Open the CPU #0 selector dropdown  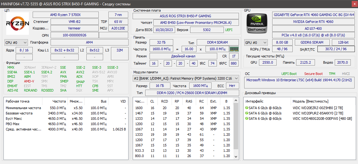pos(16,43)
